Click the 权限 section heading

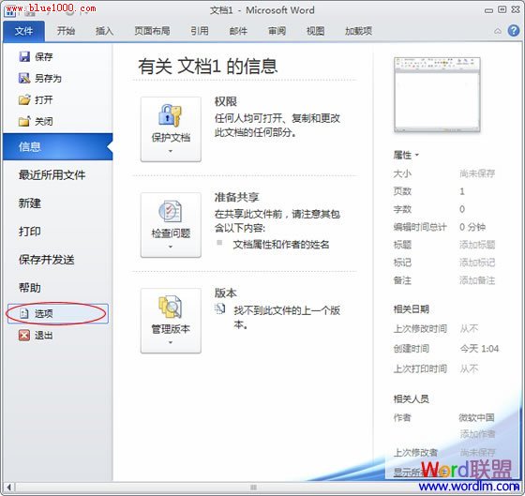click(225, 101)
